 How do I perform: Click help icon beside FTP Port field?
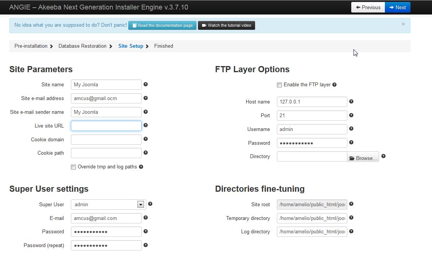[x=351, y=115]
